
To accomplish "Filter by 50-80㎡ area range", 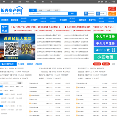I will (13, 106).
